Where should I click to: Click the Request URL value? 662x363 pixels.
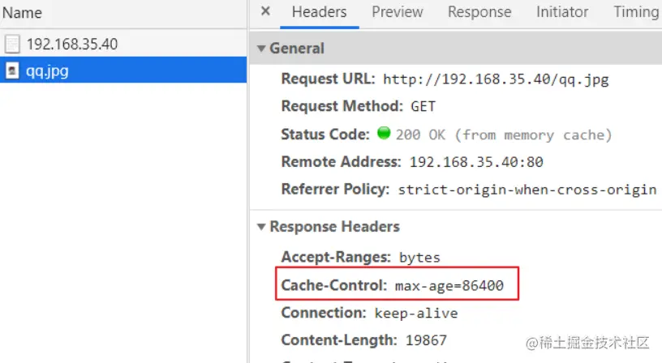tap(495, 79)
